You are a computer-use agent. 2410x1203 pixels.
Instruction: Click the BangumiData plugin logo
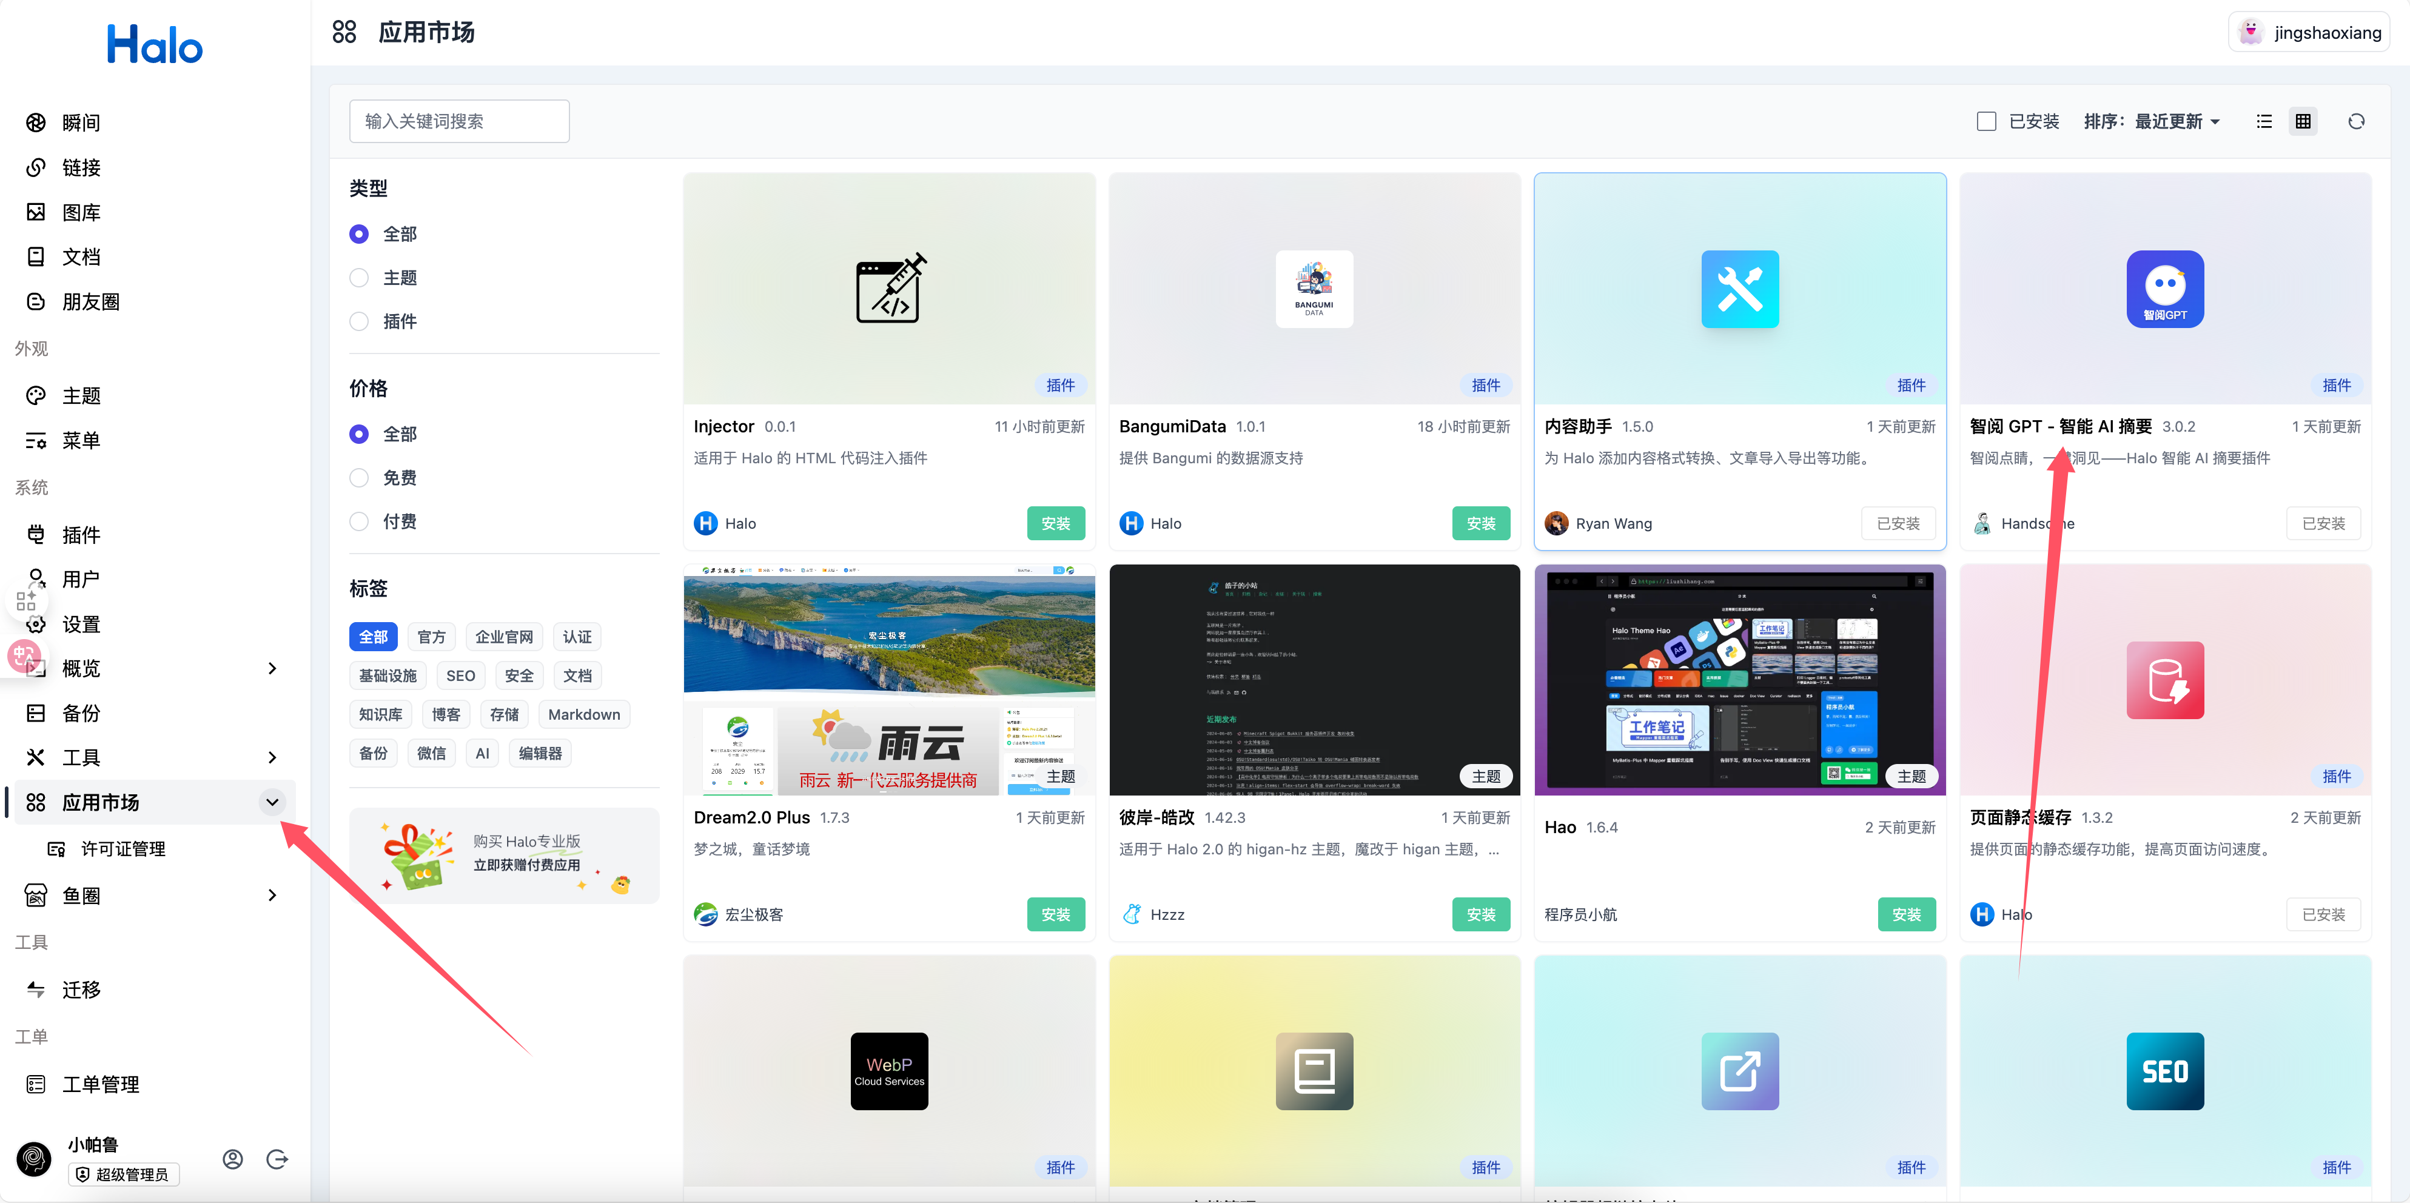point(1314,289)
